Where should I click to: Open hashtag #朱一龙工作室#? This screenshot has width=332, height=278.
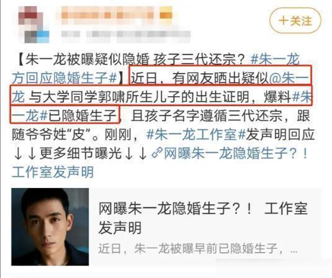pos(196,135)
